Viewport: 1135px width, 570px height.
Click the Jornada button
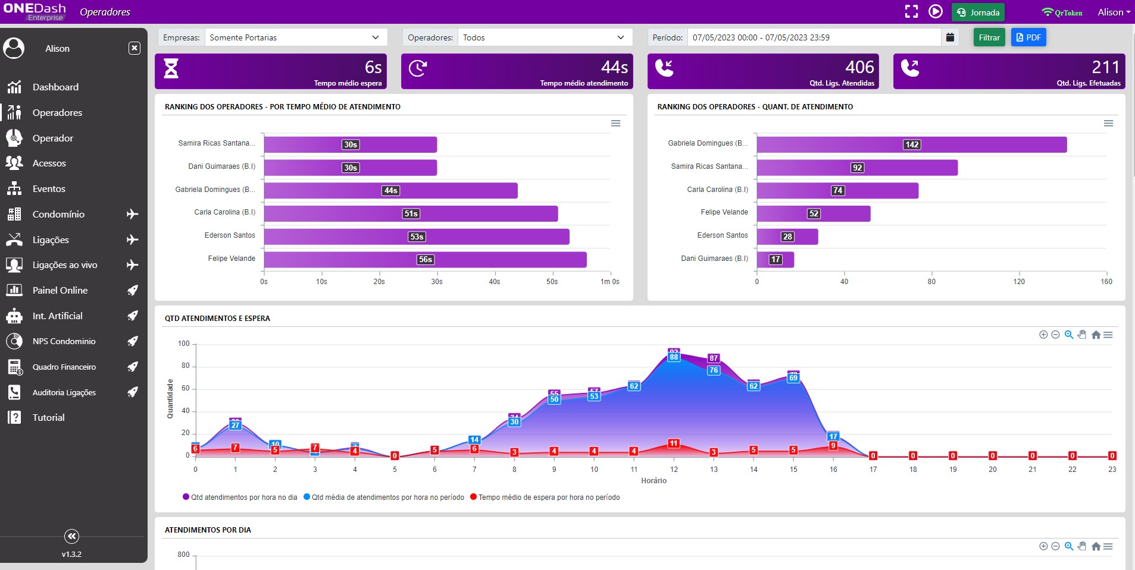point(978,12)
